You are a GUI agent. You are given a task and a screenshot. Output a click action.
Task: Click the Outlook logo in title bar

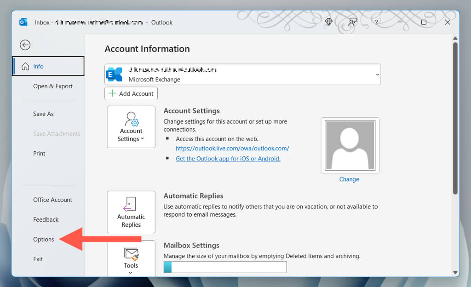23,22
